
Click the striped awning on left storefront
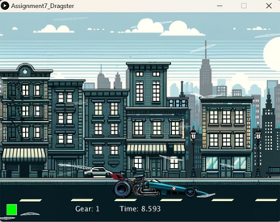24,155
